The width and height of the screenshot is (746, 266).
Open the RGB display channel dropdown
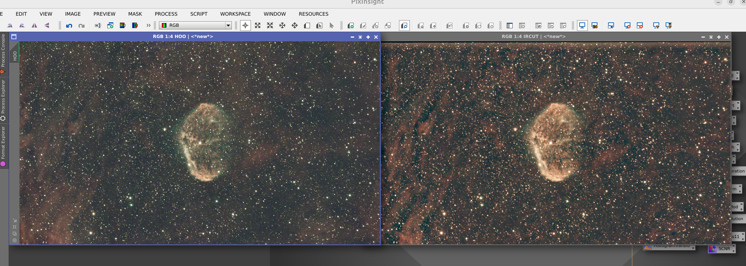tap(195, 25)
